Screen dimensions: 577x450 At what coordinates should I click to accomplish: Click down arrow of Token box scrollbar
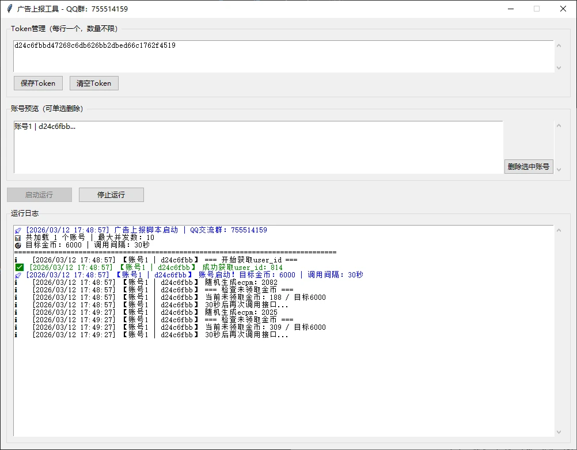click(559, 67)
